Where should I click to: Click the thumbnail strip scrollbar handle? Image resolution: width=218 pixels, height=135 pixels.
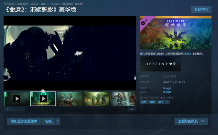19,109
